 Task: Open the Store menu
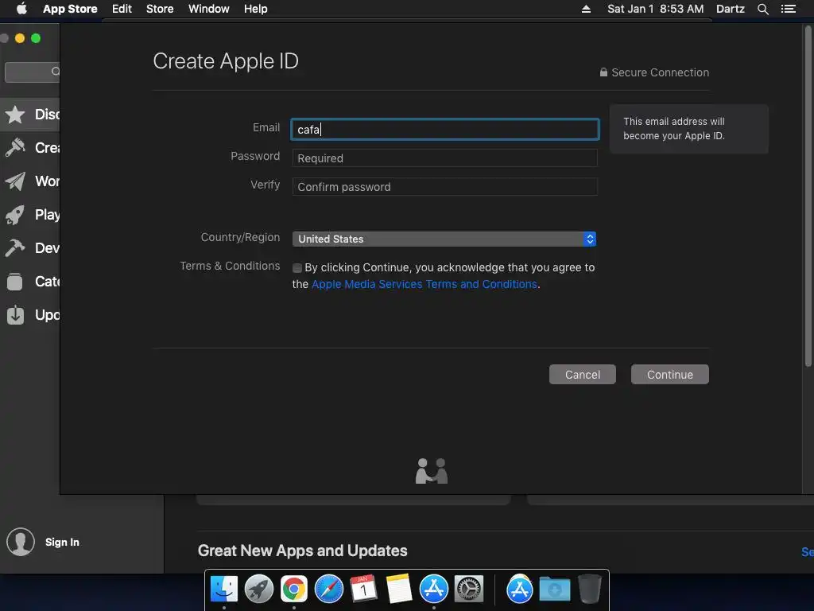(160, 9)
